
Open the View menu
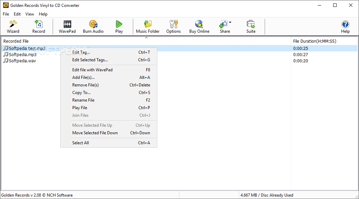[30, 14]
